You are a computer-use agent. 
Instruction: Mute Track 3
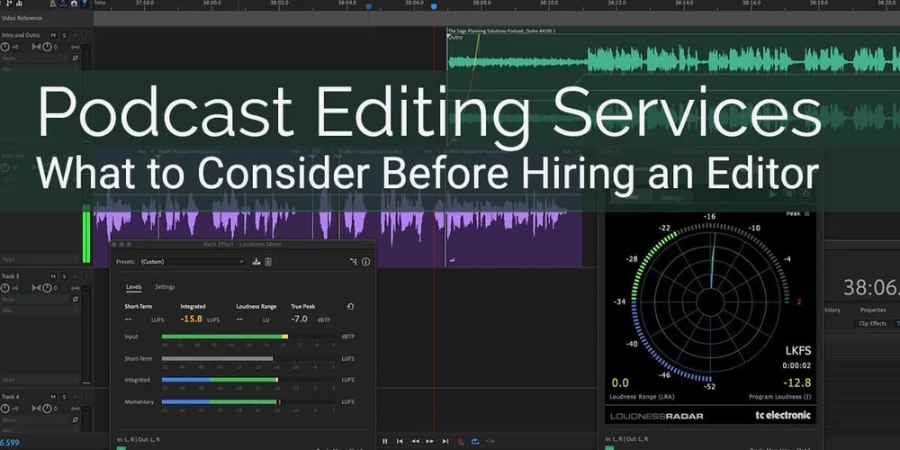pyautogui.click(x=53, y=276)
